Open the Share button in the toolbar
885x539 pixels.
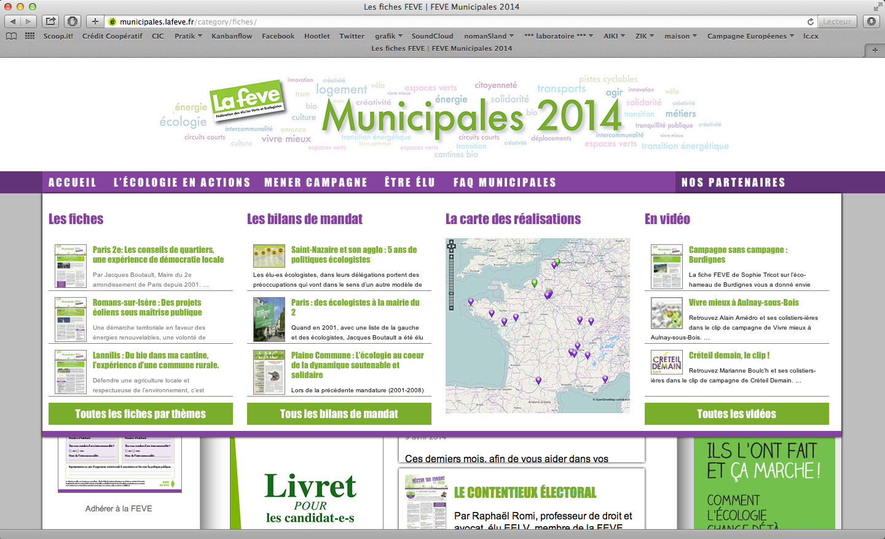tap(51, 21)
